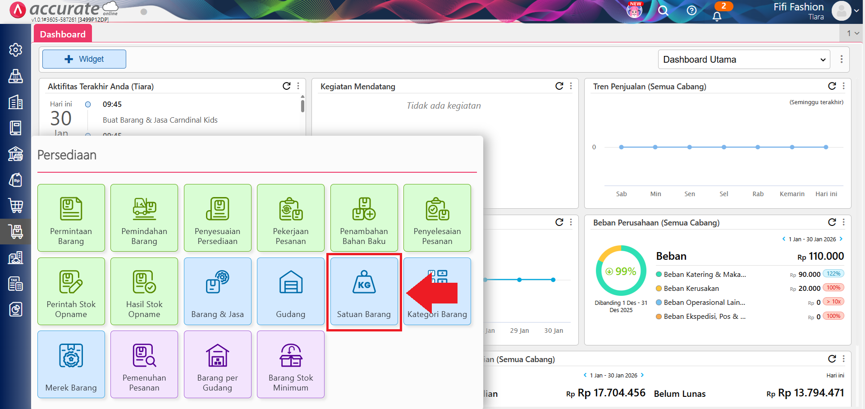865x409 pixels.
Task: Open the Pemindahan Barang tile
Action: coord(144,218)
